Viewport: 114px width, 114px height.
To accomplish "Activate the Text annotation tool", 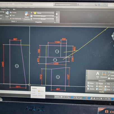I will 98,75.
